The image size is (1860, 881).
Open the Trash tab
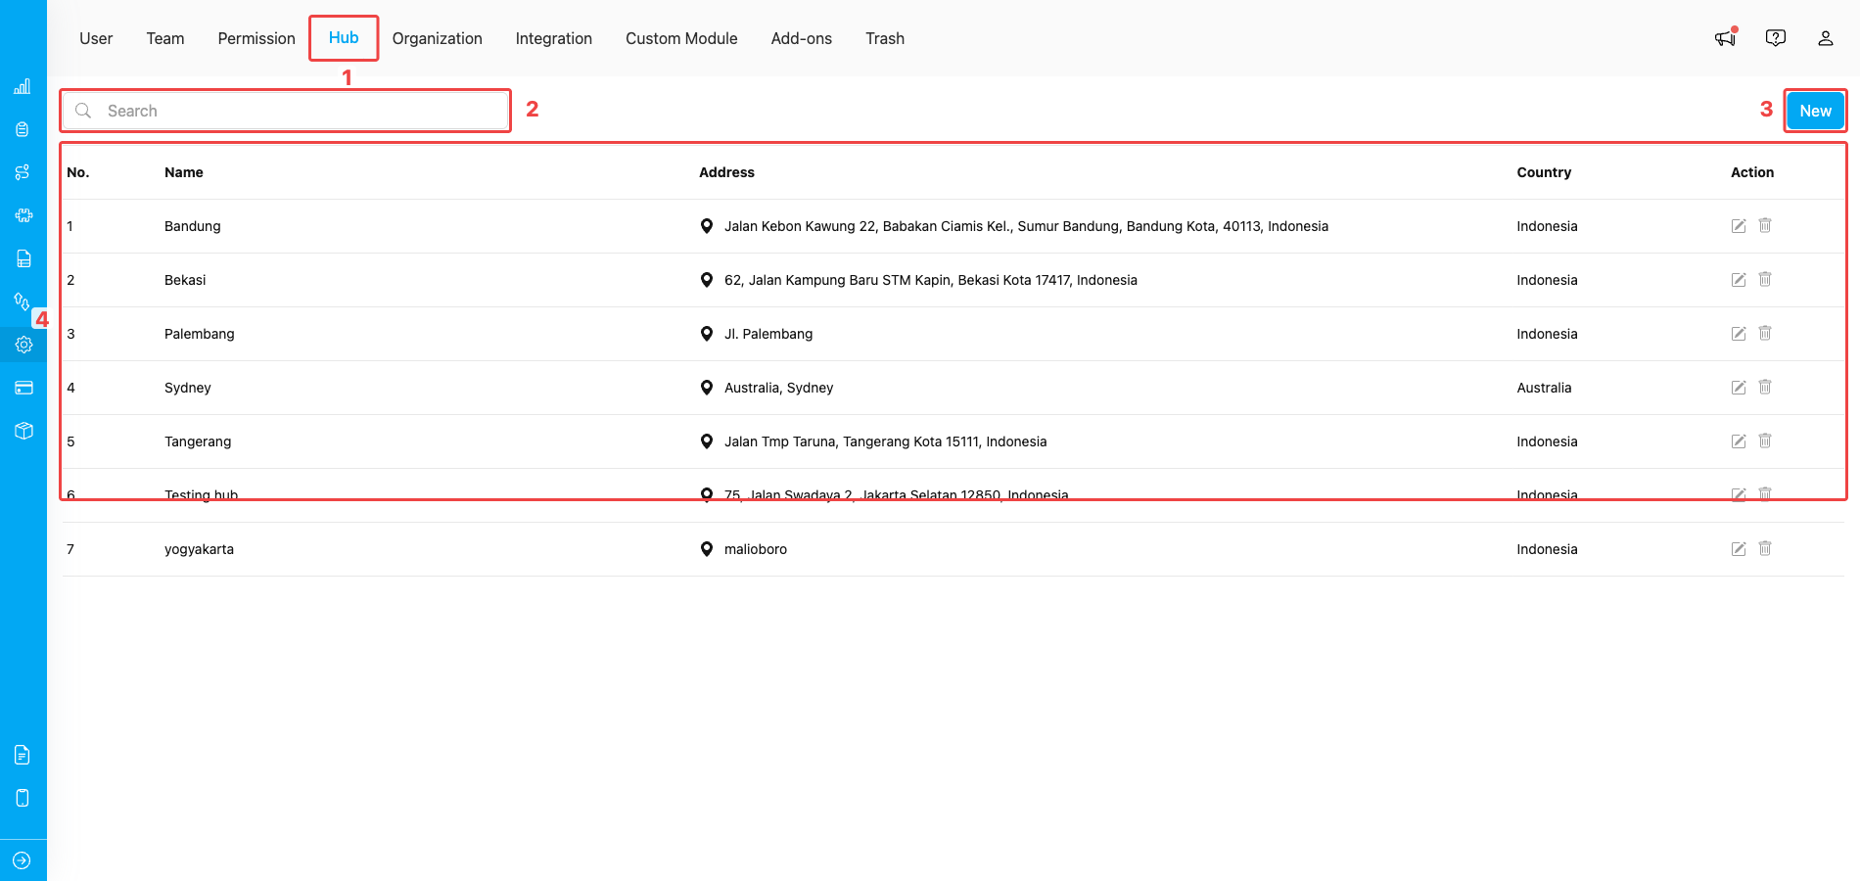885,38
